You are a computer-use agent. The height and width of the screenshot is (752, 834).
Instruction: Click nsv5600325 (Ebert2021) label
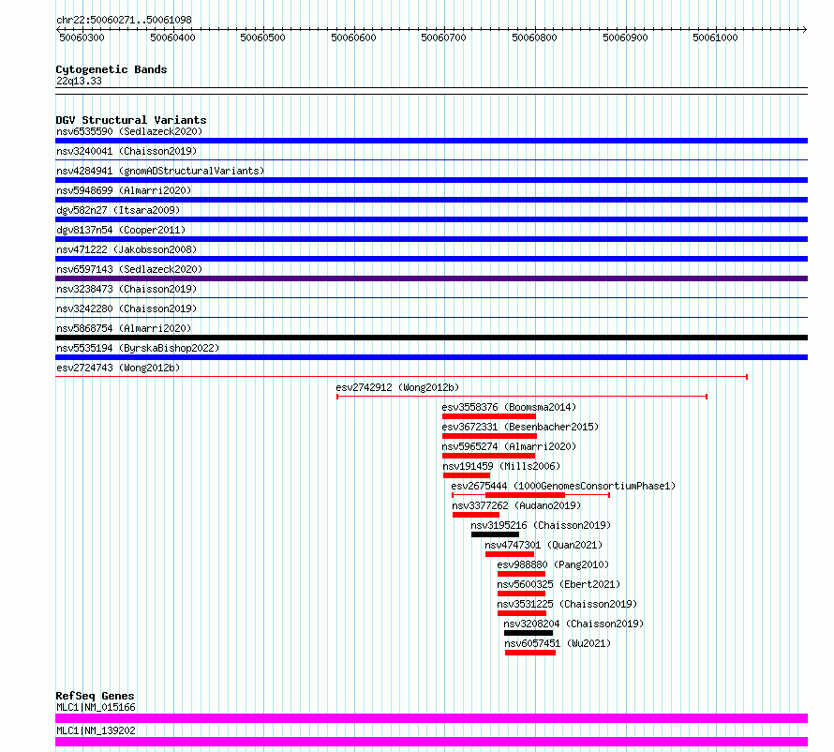(559, 584)
